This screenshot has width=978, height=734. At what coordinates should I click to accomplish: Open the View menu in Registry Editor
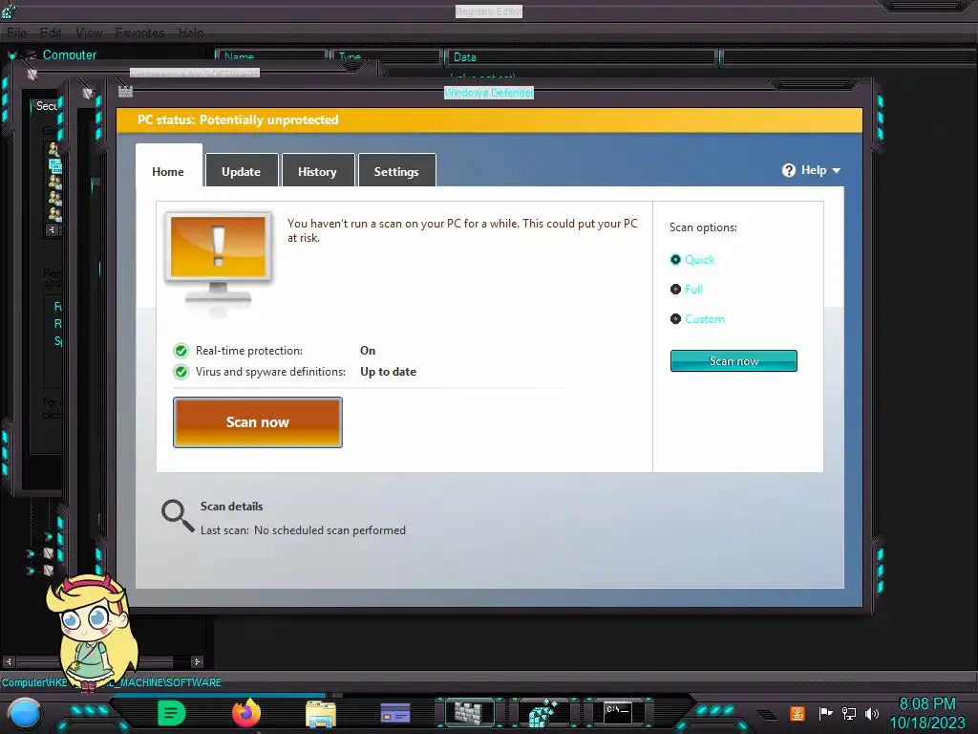(x=89, y=32)
